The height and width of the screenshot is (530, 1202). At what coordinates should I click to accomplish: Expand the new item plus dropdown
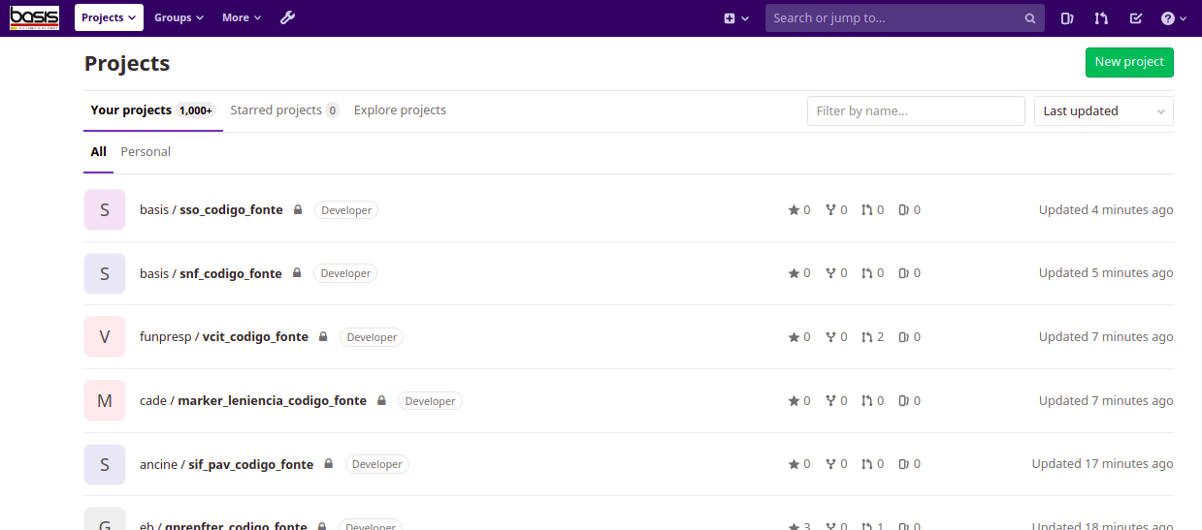pos(736,18)
